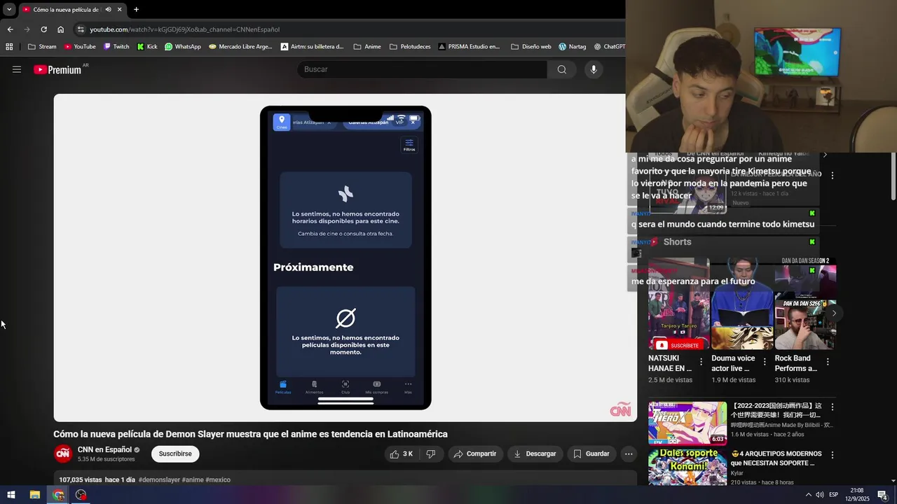Open the Chrome apps grid icon
This screenshot has width=897, height=504.
[9, 47]
